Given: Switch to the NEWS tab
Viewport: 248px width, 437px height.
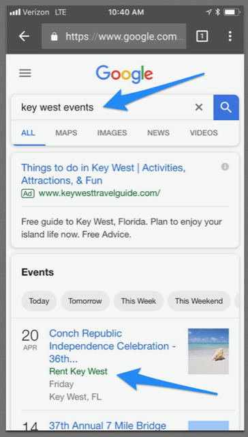Looking at the screenshot, I should click(158, 133).
